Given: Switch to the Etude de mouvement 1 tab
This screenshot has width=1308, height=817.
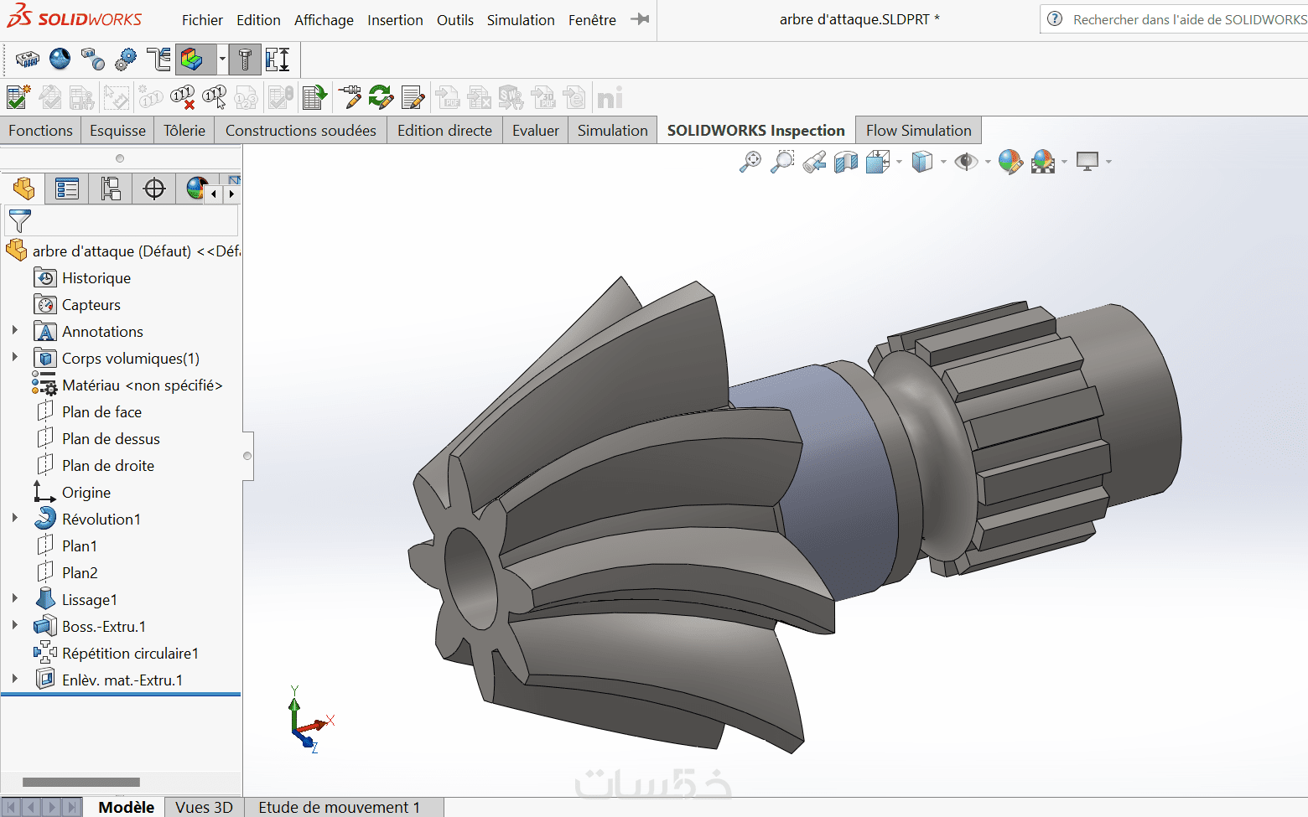Looking at the screenshot, I should coord(339,807).
